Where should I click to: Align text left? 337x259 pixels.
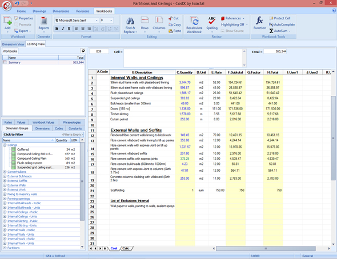click(77, 29)
